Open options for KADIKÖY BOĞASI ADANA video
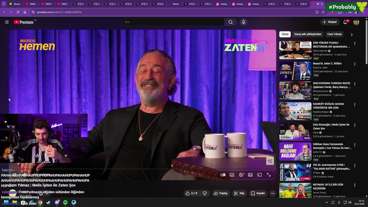Viewport: 368px width, 207px height. coord(355,105)
